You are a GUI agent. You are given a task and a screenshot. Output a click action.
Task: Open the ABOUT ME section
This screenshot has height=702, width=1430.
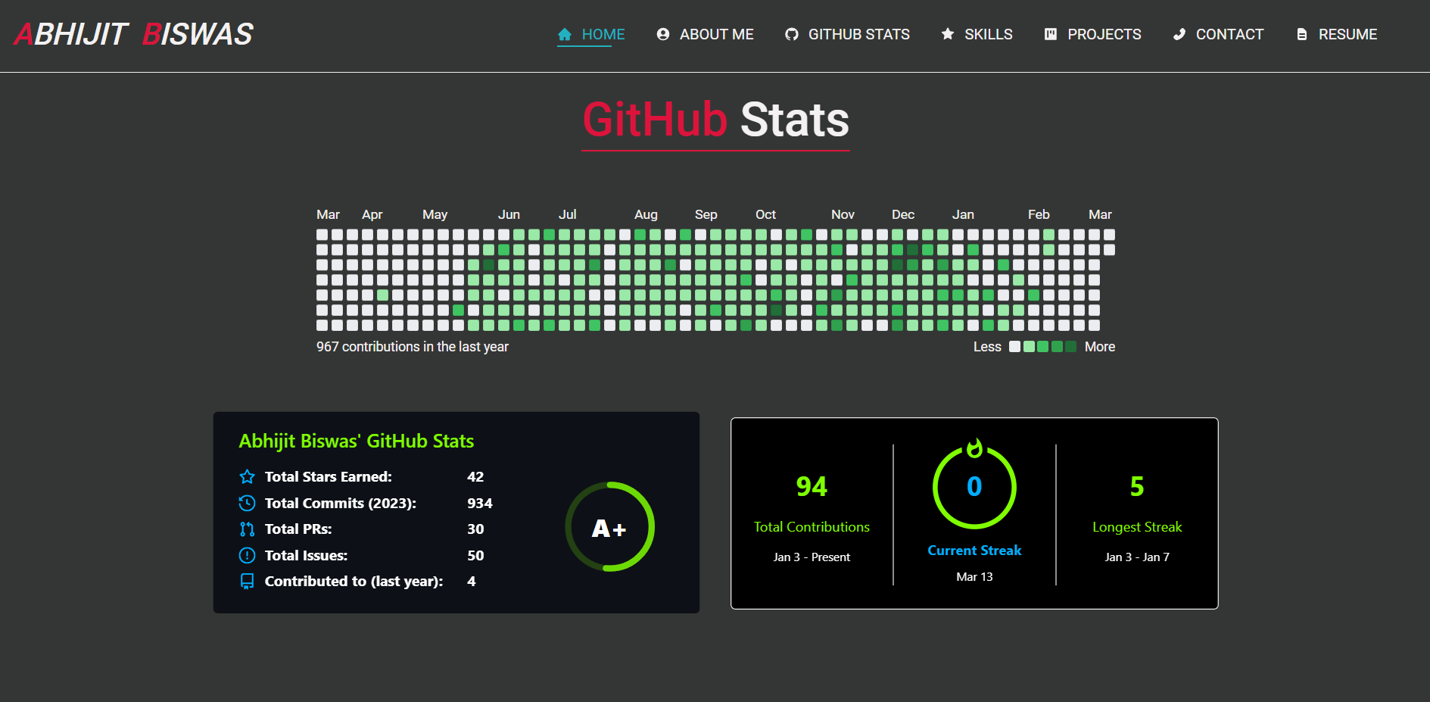click(x=717, y=34)
